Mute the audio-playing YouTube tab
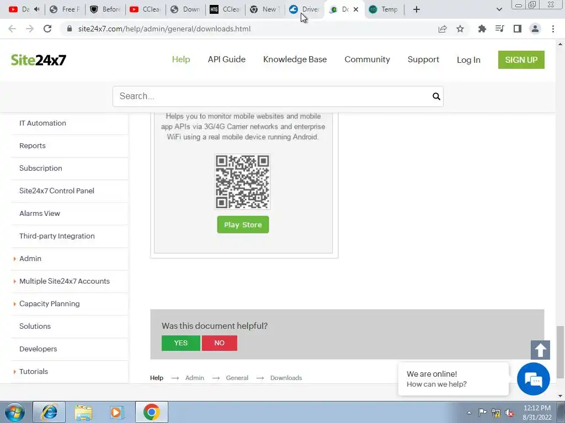Screen dimensions: 565x423 click(37, 9)
